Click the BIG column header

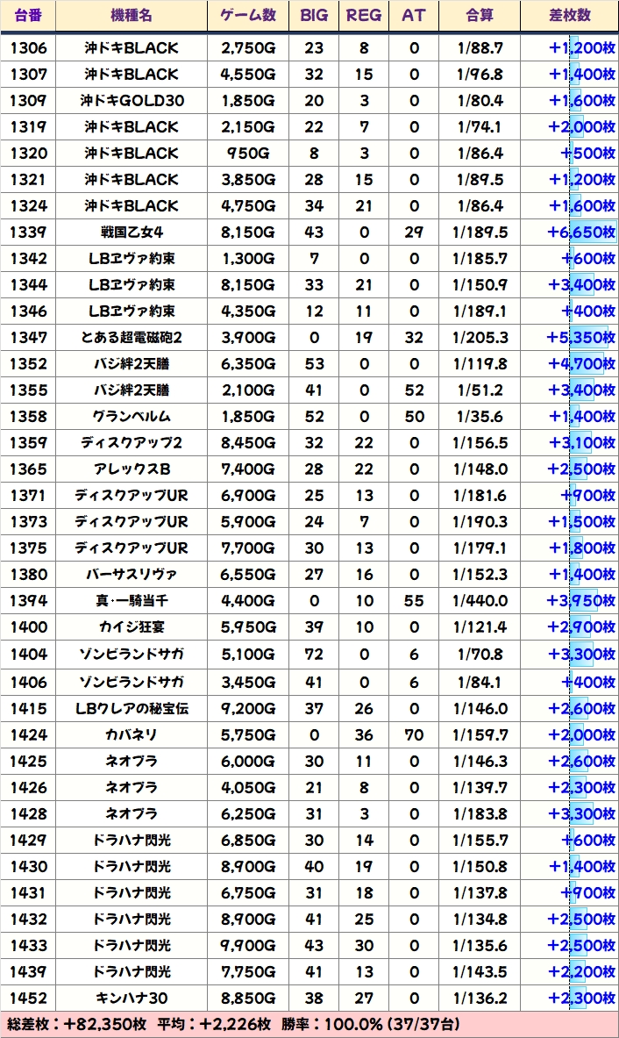point(314,16)
